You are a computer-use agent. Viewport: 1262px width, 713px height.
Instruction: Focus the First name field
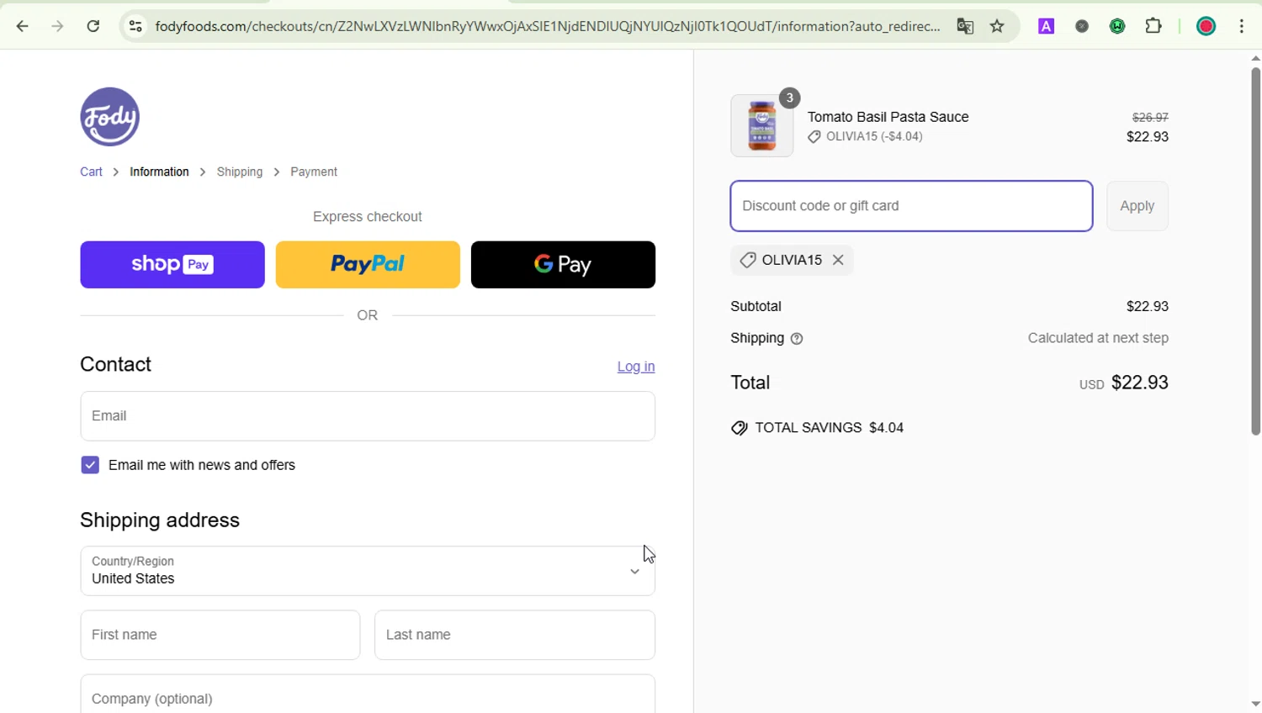220,635
